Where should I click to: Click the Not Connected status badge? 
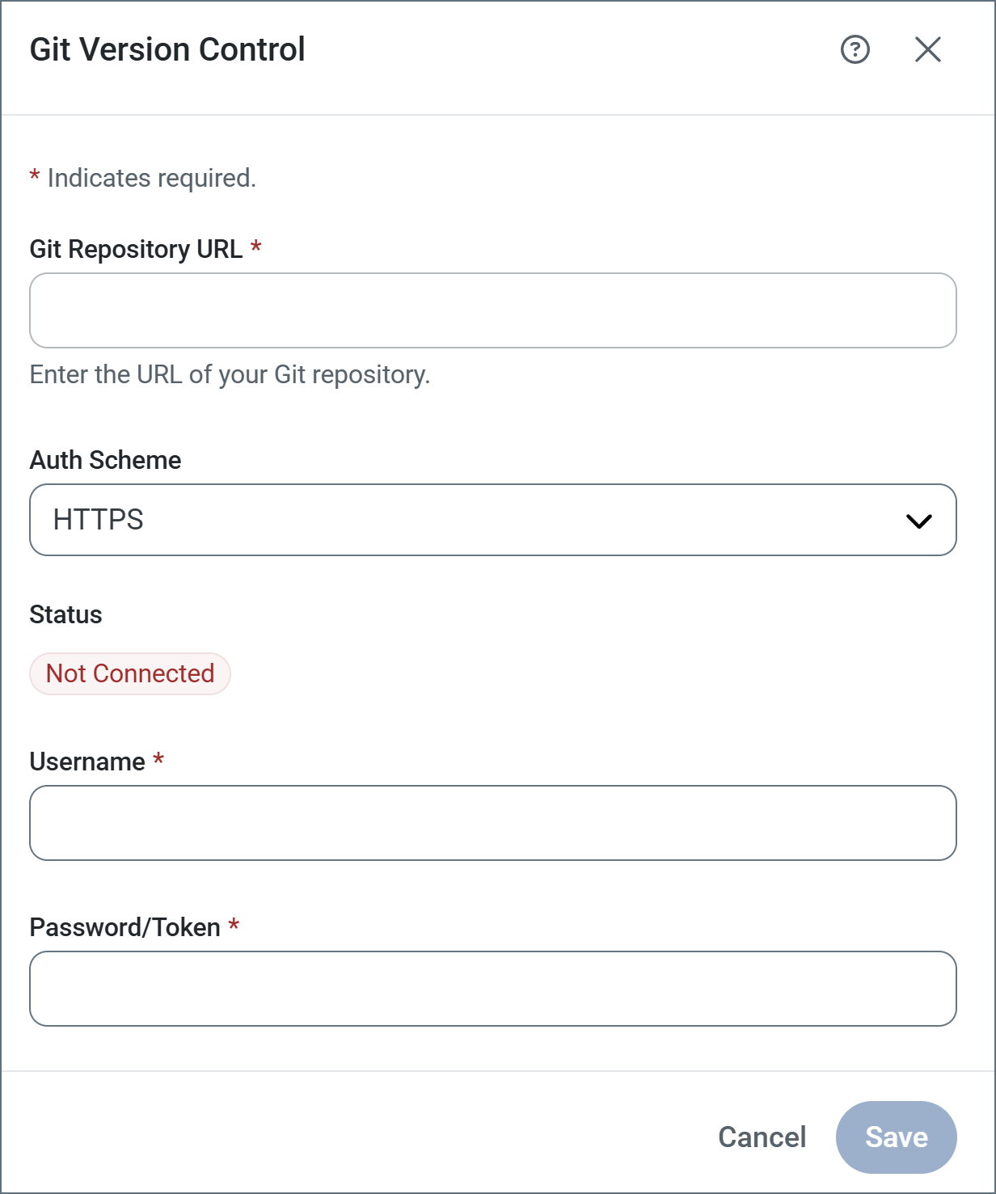click(130, 673)
